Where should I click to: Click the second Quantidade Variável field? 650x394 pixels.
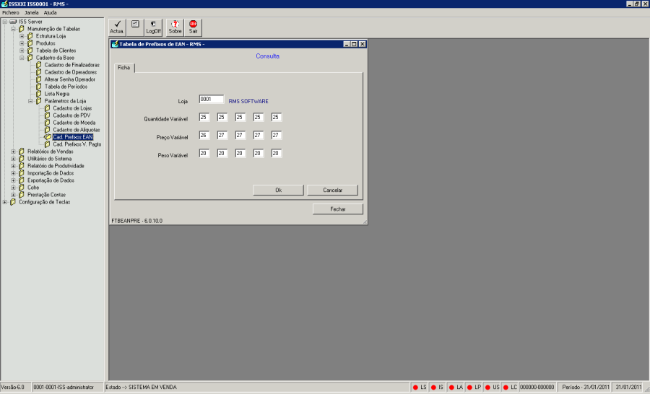pos(222,117)
